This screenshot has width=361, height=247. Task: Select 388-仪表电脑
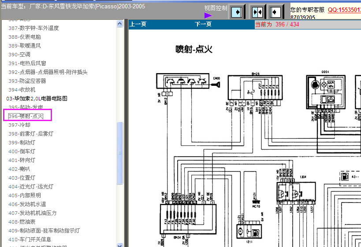click(25, 37)
